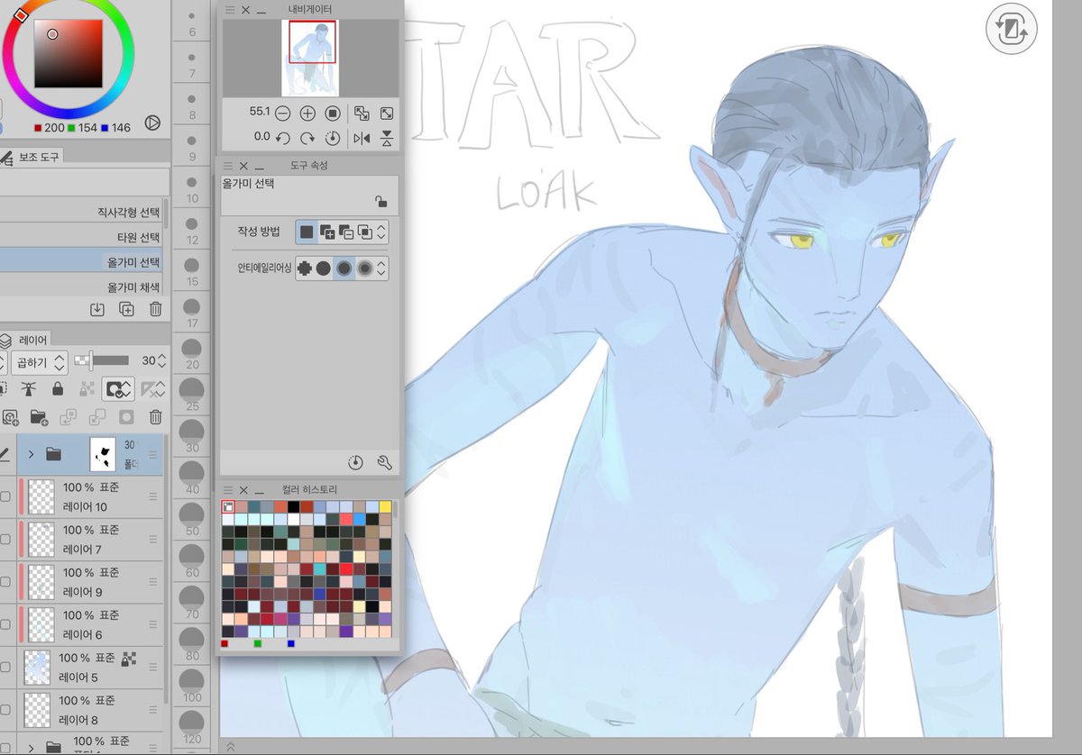Toggle checkbox for 레이어 5
Viewport: 1082px width, 755px height.
coord(5,668)
